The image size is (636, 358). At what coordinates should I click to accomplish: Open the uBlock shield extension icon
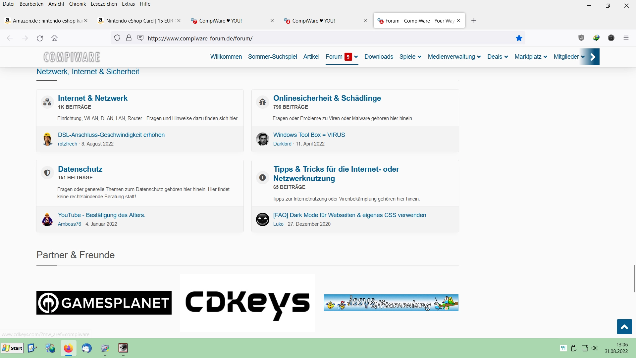pyautogui.click(x=581, y=38)
